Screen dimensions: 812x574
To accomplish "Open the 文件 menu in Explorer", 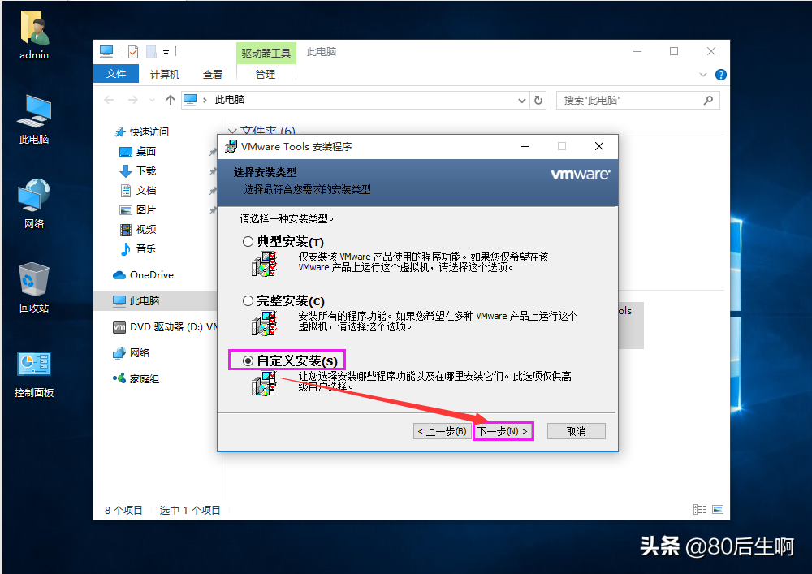I will (x=116, y=74).
